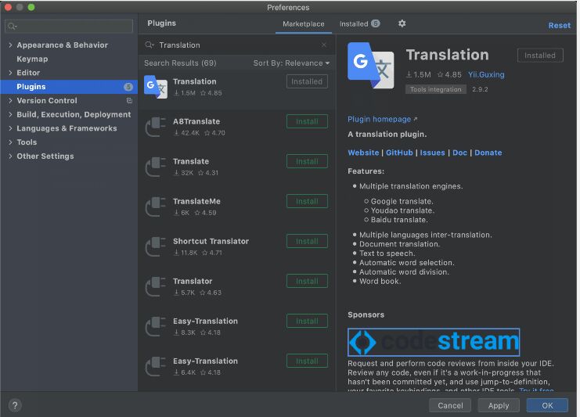Switch to the Marketplace tab

(304, 24)
